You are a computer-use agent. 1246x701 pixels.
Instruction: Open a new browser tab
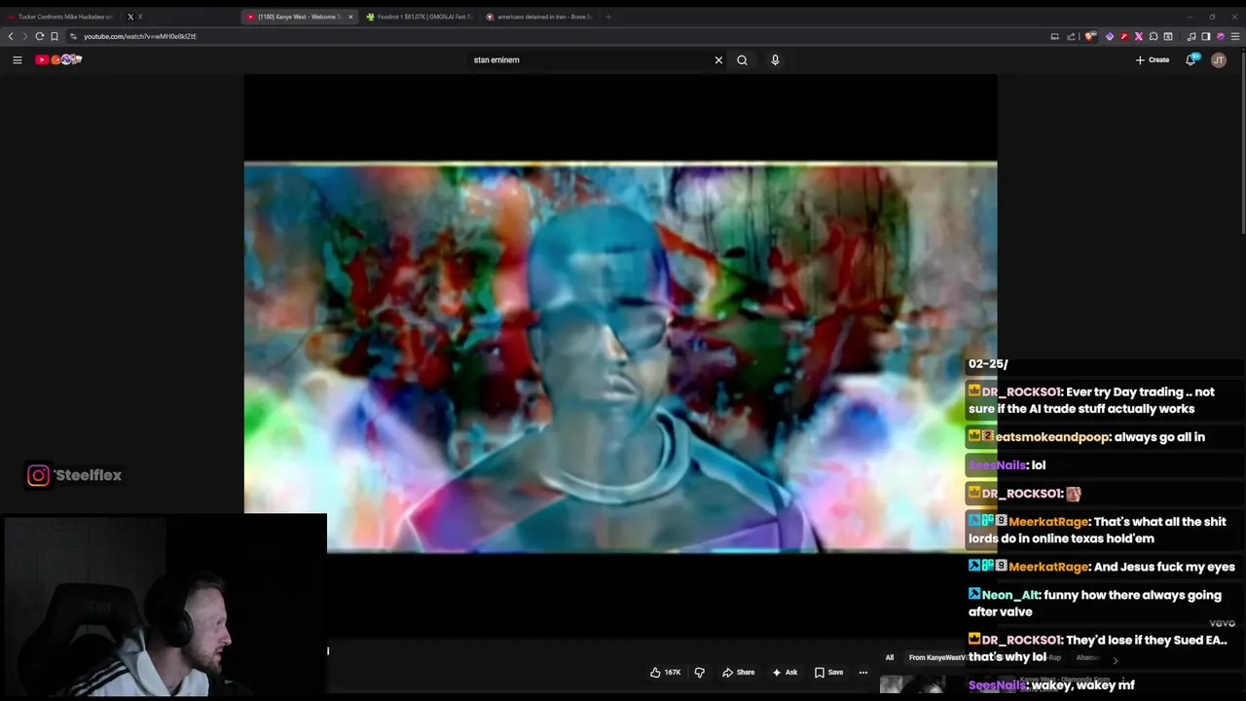[x=607, y=17]
